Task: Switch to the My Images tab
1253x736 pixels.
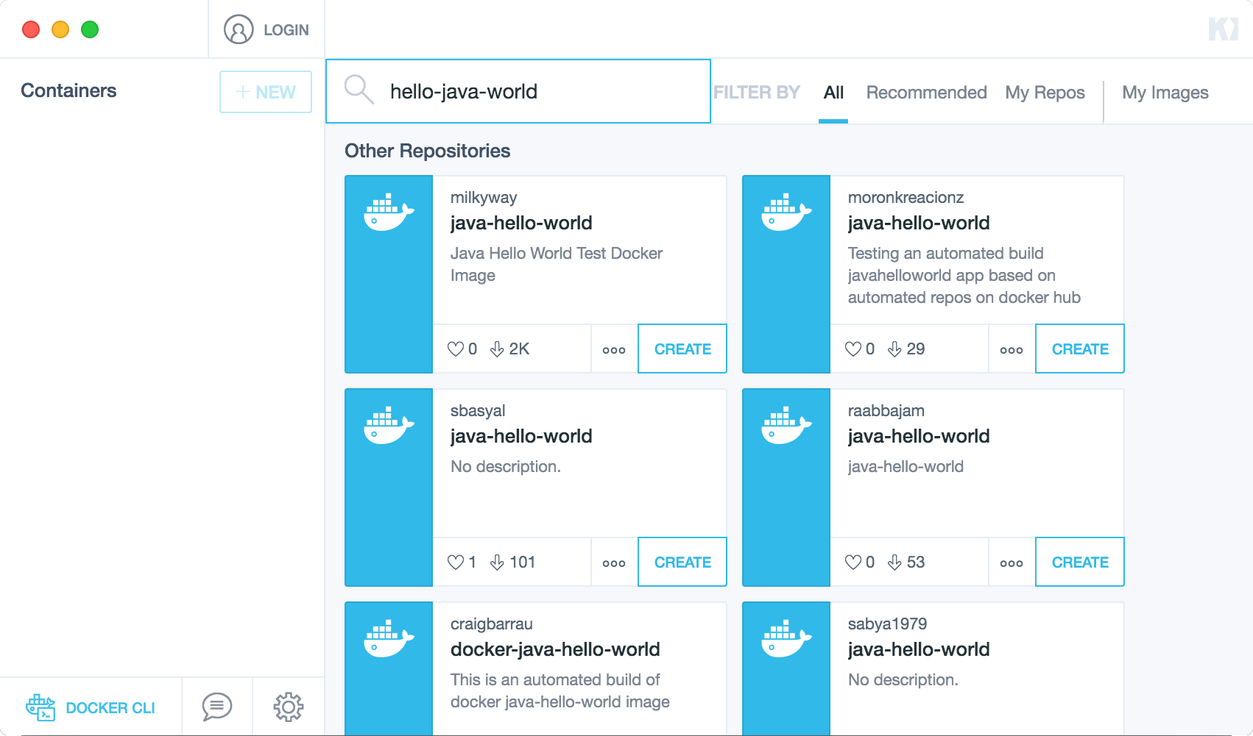Action: point(1165,93)
